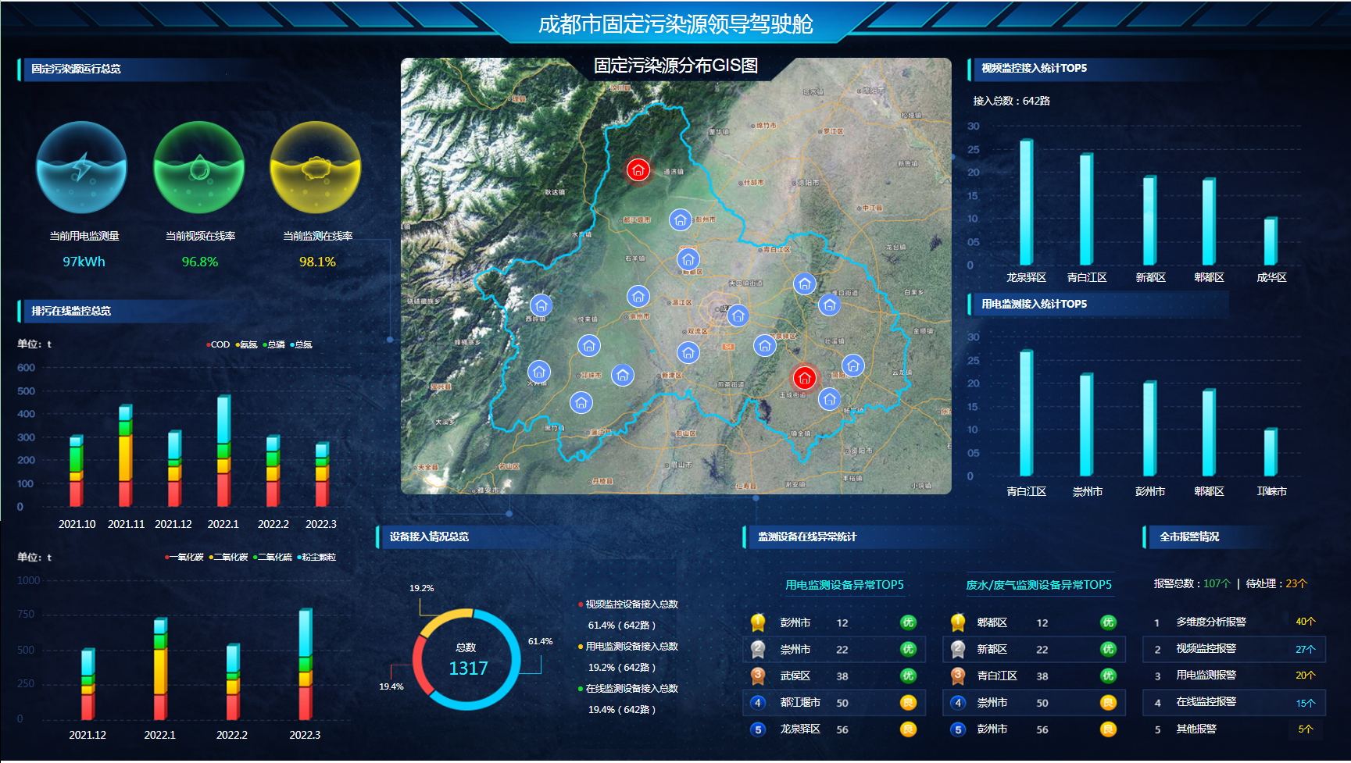The width and height of the screenshot is (1351, 763).
Task: Toggle 视频监控设备接入总数 donut legend item
Action: click(x=631, y=604)
